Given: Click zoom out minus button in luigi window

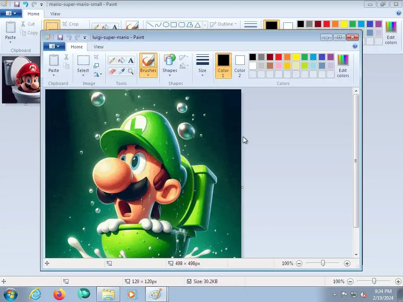Looking at the screenshot, I should coord(299,263).
